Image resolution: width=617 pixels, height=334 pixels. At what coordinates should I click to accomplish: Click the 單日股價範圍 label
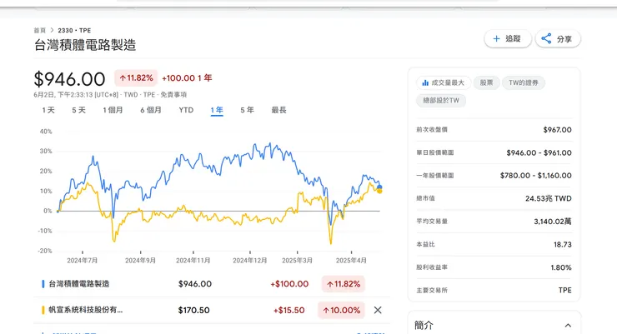[434, 152]
